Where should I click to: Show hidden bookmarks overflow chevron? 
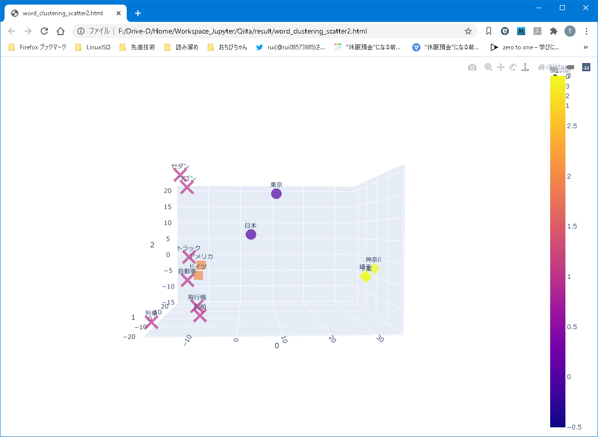click(586, 47)
